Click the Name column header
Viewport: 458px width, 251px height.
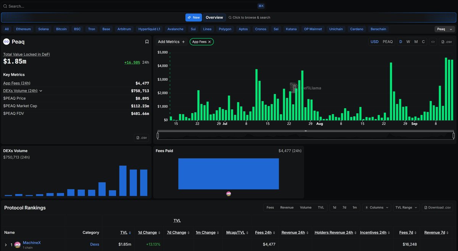[10, 232]
